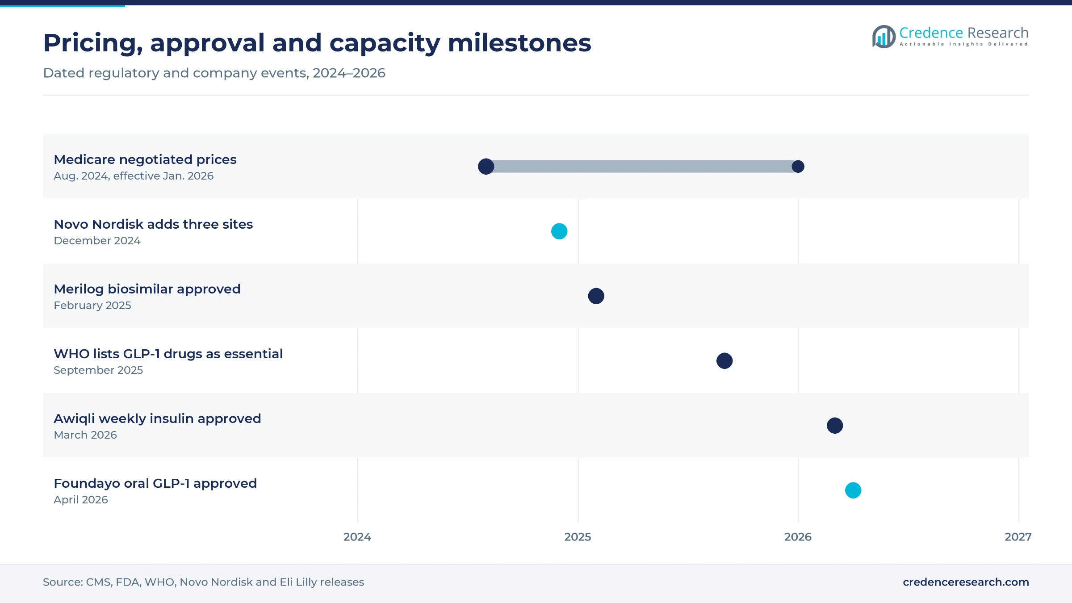The image size is (1072, 603).
Task: Click the 'Medicare negotiated prices' label
Action: pos(145,159)
